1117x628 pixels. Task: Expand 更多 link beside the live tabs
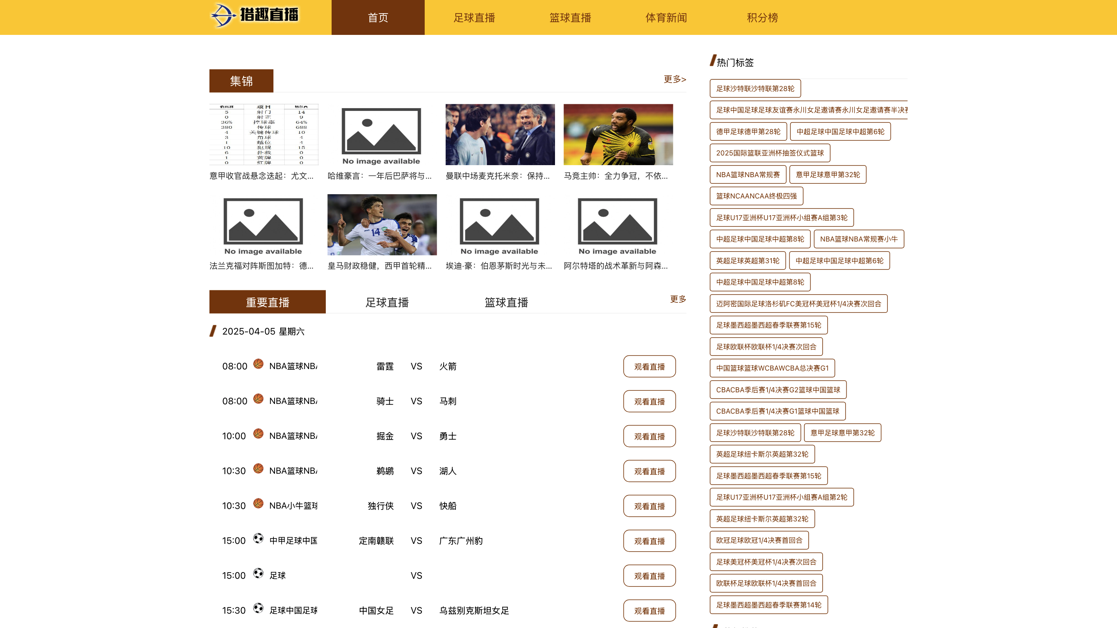tap(678, 299)
